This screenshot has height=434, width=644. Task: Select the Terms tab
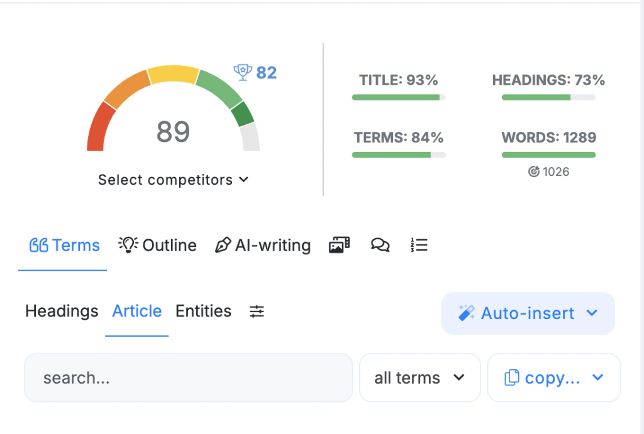[x=64, y=245]
